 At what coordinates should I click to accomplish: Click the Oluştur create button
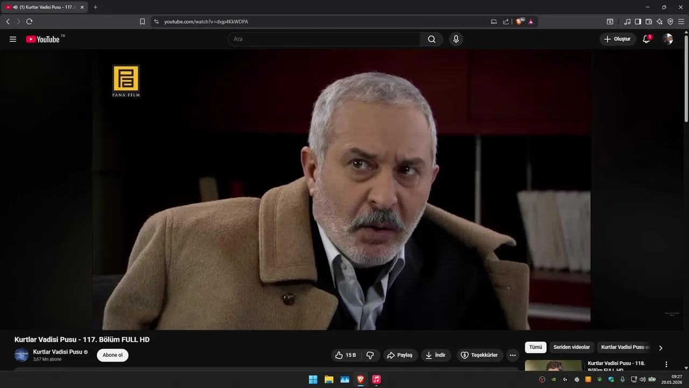[618, 39]
